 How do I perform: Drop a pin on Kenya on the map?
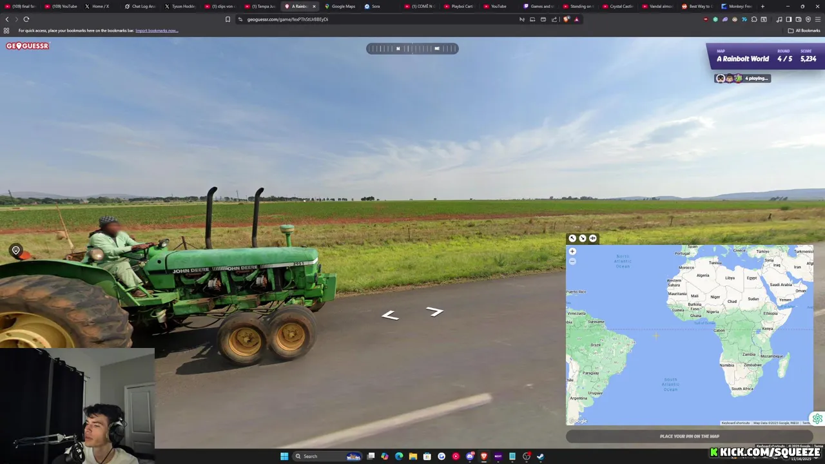(x=768, y=329)
